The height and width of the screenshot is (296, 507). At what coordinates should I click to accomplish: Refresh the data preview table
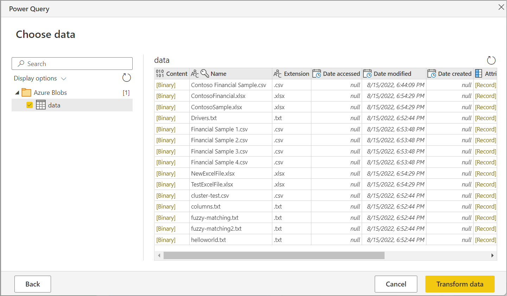(491, 60)
